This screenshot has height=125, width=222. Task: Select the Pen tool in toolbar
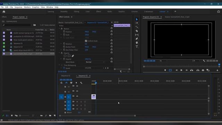[137, 39]
